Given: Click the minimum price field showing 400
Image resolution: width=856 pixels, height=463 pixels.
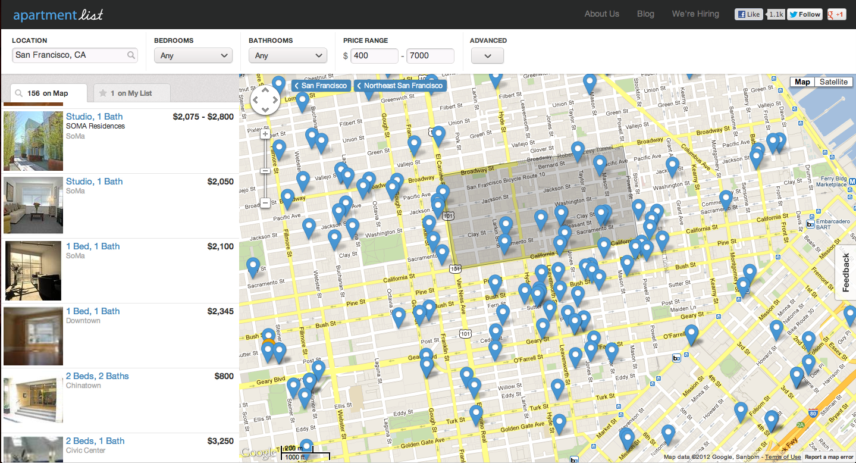Looking at the screenshot, I should [374, 56].
